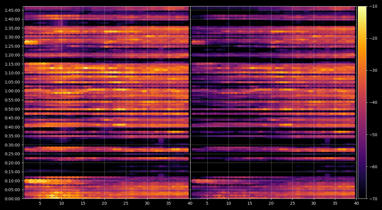This screenshot has height=210, width=382.
Task: Click the 0:40:00 y-axis label
Action: coord(12,127)
